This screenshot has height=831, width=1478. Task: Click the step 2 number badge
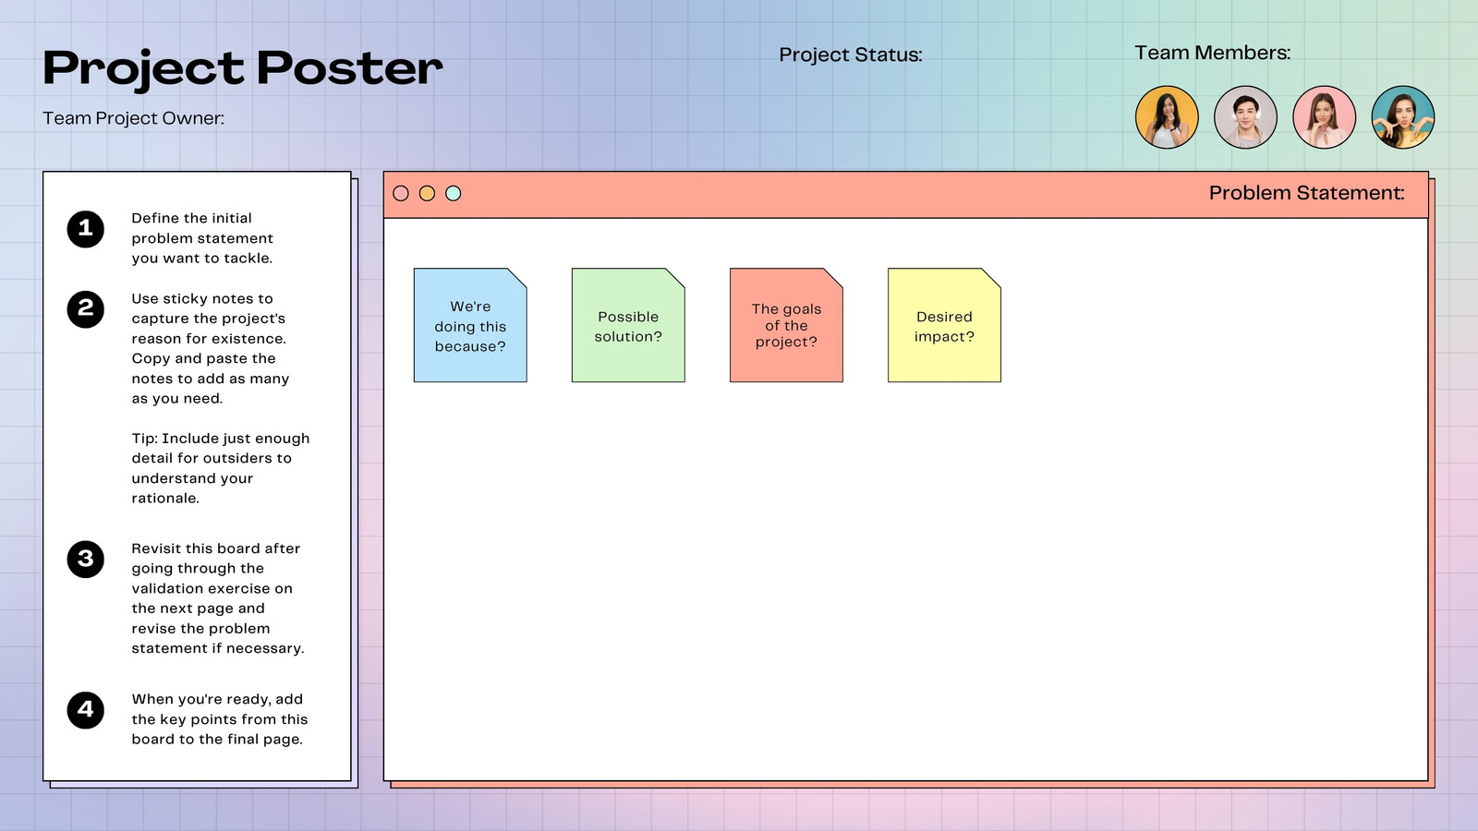coord(86,308)
